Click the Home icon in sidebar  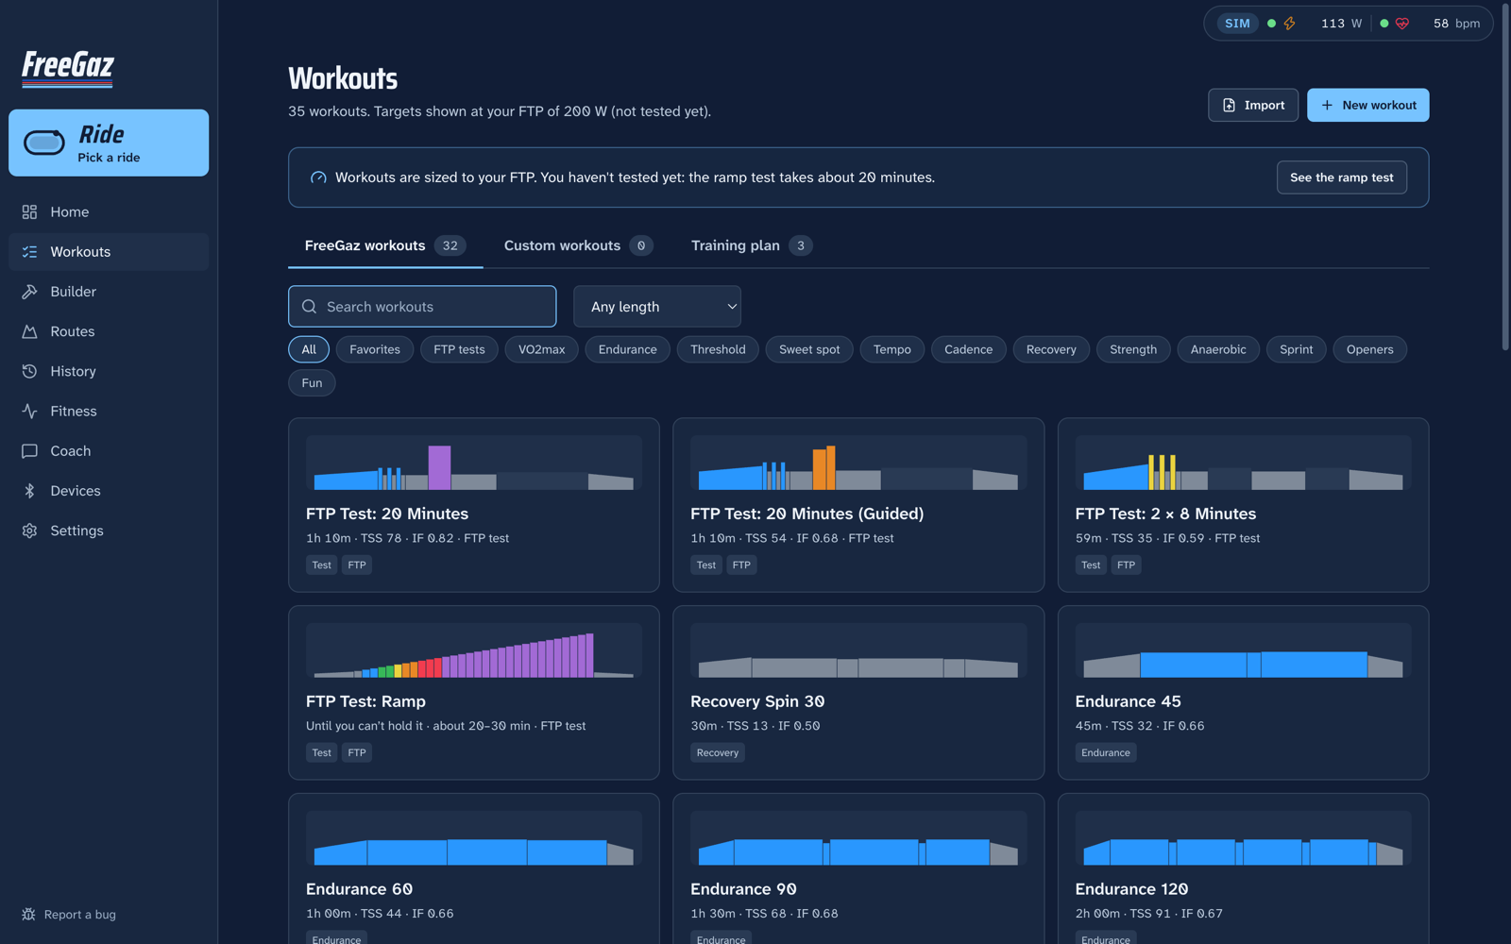(29, 212)
